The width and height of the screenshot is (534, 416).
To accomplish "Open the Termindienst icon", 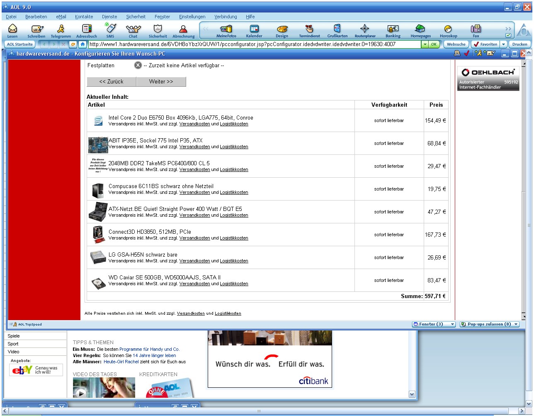I will 310,31.
